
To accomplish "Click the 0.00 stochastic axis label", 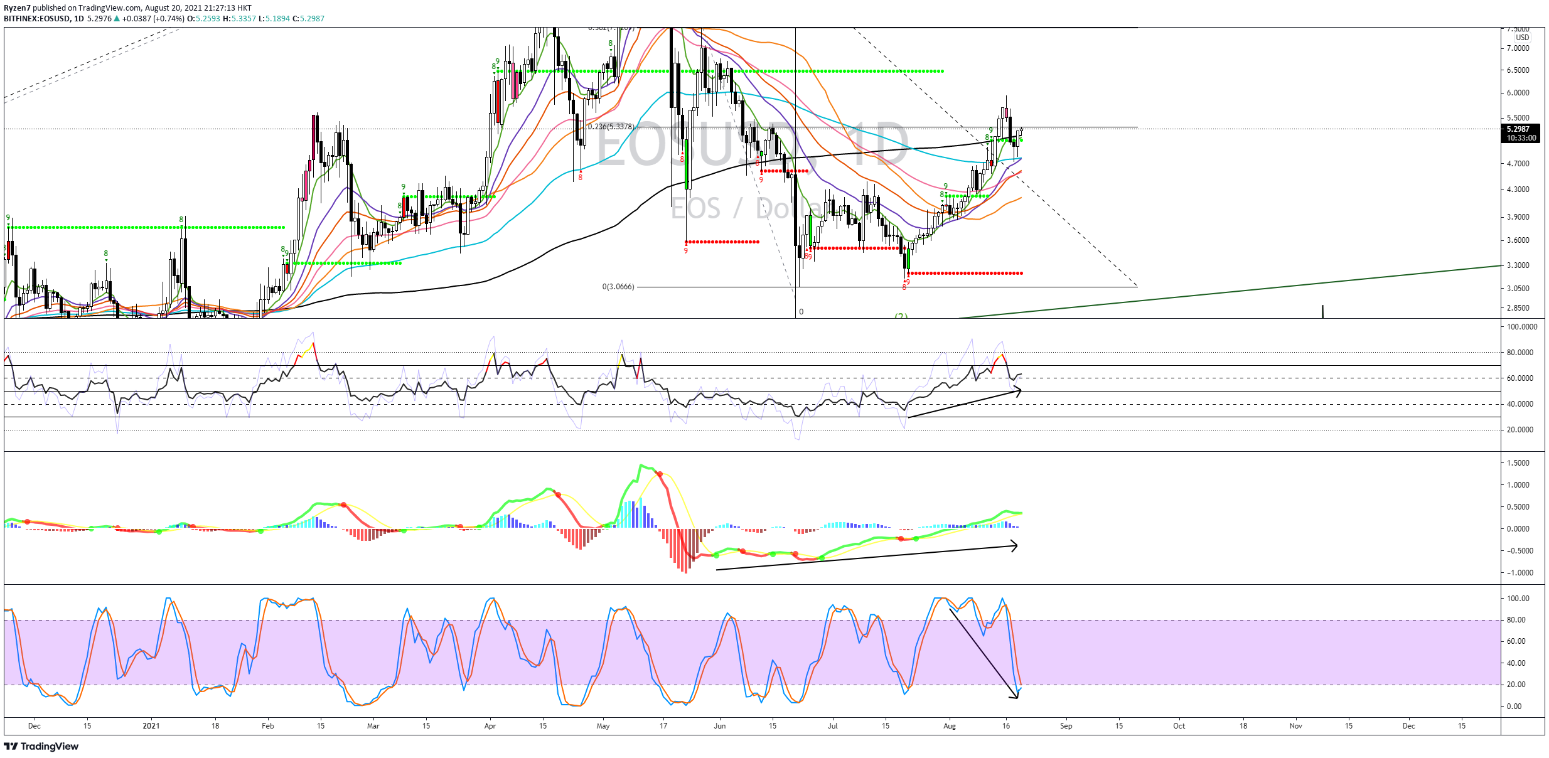I will [x=1514, y=707].
